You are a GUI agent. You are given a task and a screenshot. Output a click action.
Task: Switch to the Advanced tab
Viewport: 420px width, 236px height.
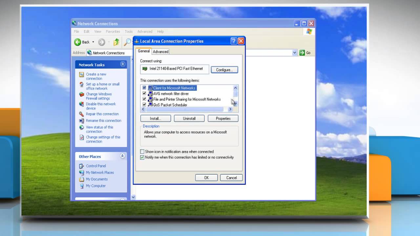160,51
